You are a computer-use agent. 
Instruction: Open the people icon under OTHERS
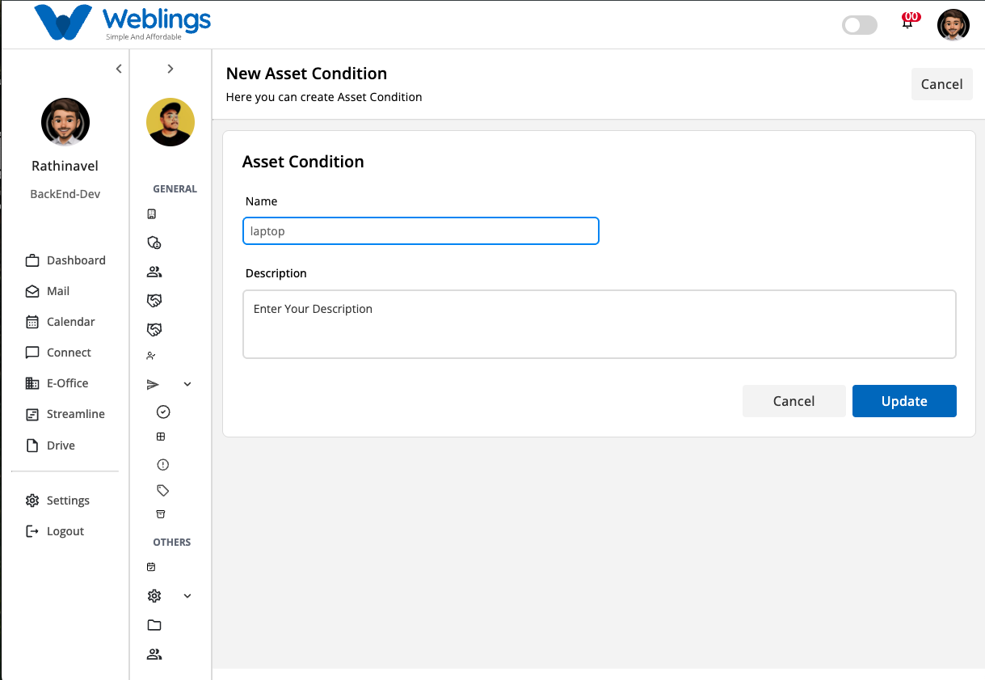tap(154, 654)
